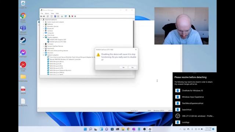
Task: Click the OBS 27.1.3 entry in detach list
Action: (x=195, y=116)
